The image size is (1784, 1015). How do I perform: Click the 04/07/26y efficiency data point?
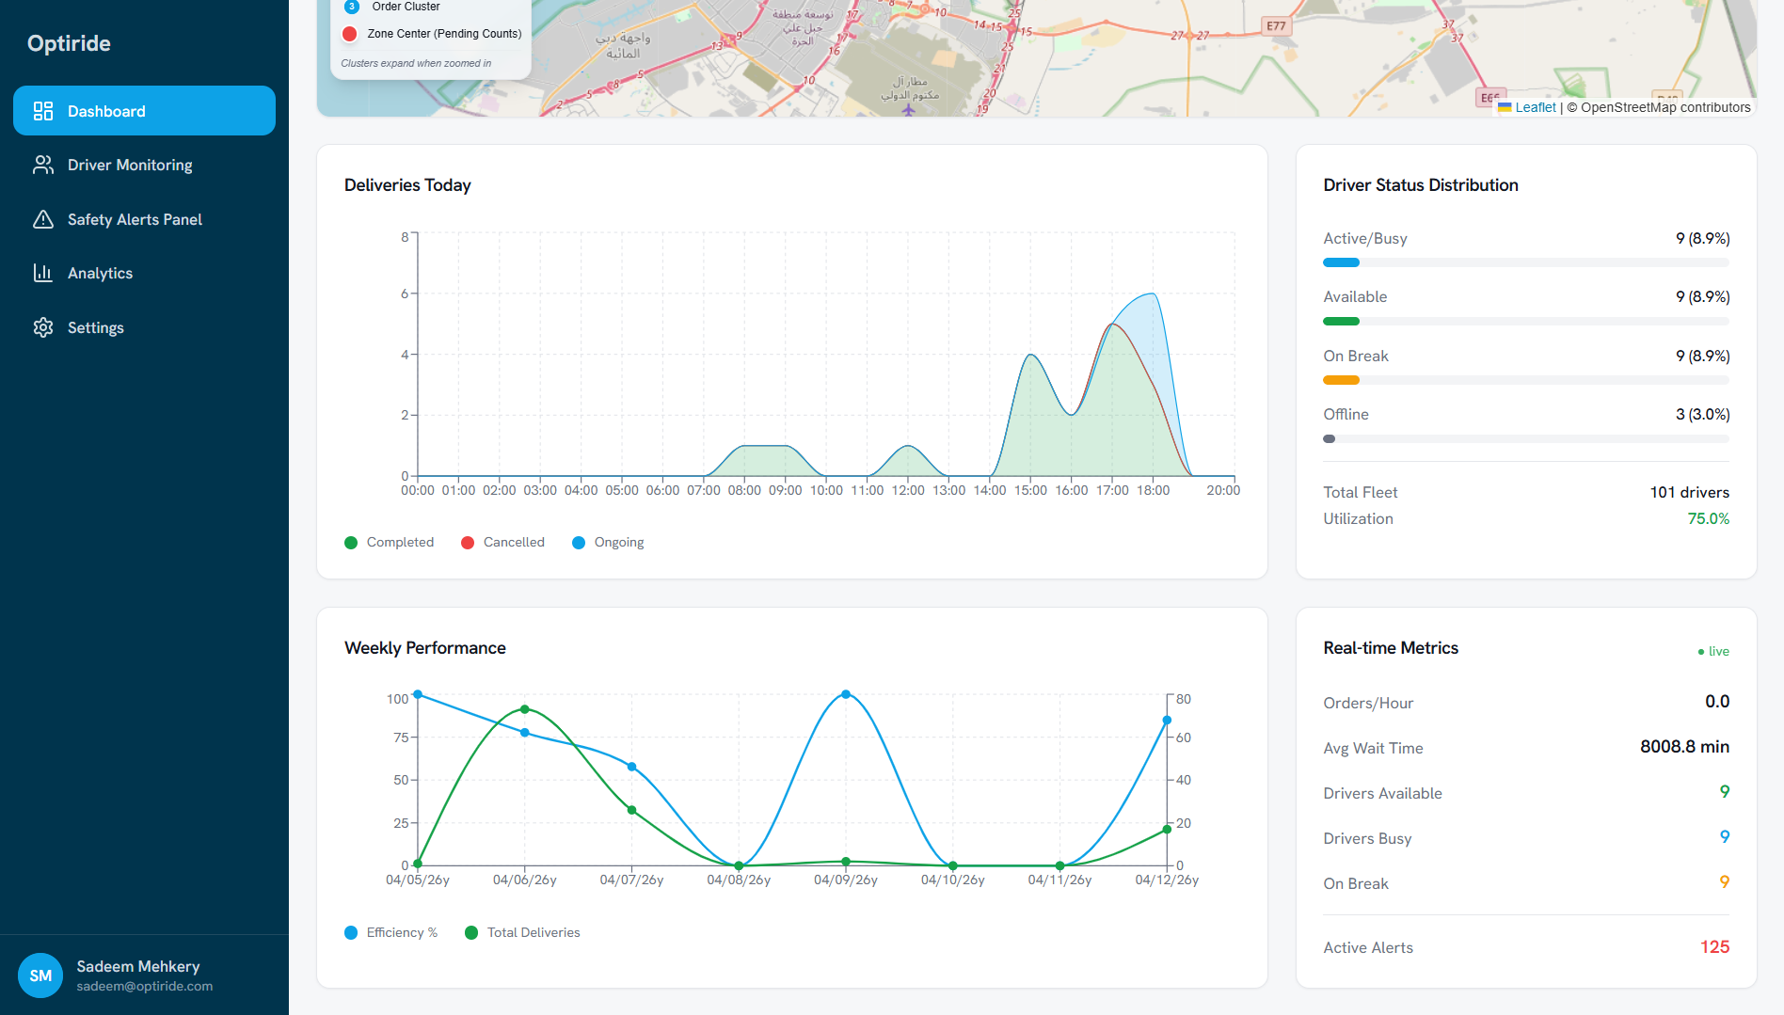[x=632, y=767]
